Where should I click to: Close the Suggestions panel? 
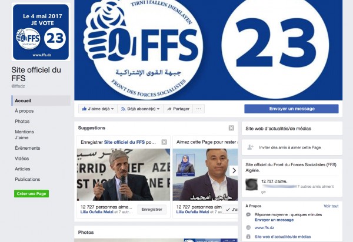pos(231,128)
